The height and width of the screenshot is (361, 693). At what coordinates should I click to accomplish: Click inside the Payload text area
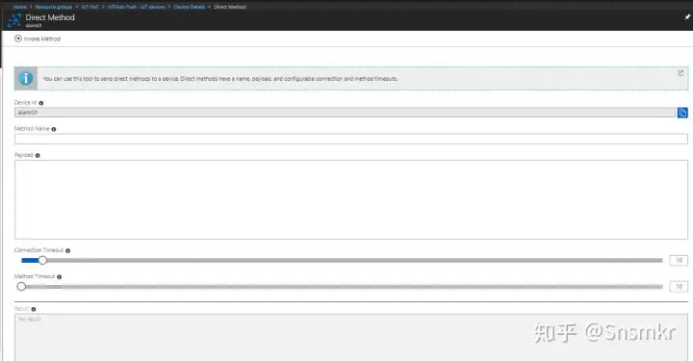click(x=351, y=199)
